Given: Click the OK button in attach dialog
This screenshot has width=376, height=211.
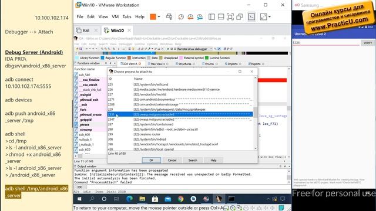Looking at the screenshot, I should (152, 160).
